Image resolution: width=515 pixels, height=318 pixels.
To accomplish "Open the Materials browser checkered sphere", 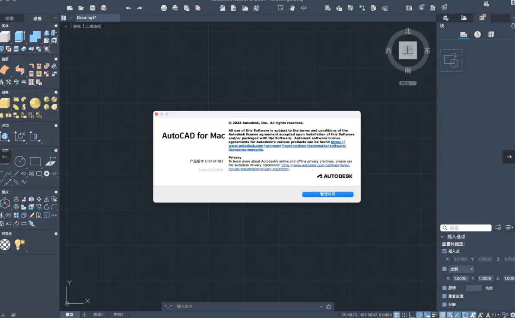I will pyautogui.click(x=5, y=244).
